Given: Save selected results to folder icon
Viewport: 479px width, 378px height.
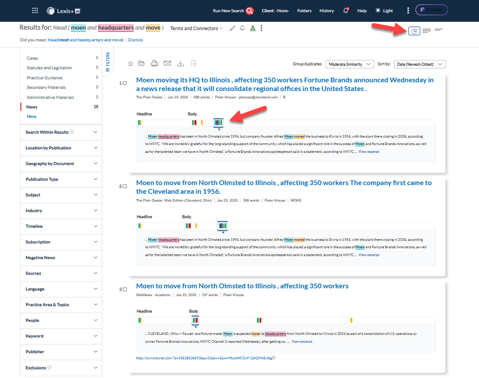Looking at the screenshot, I should click(141, 63).
